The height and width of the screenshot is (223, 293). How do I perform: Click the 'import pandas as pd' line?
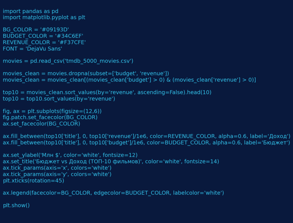tap(31, 11)
